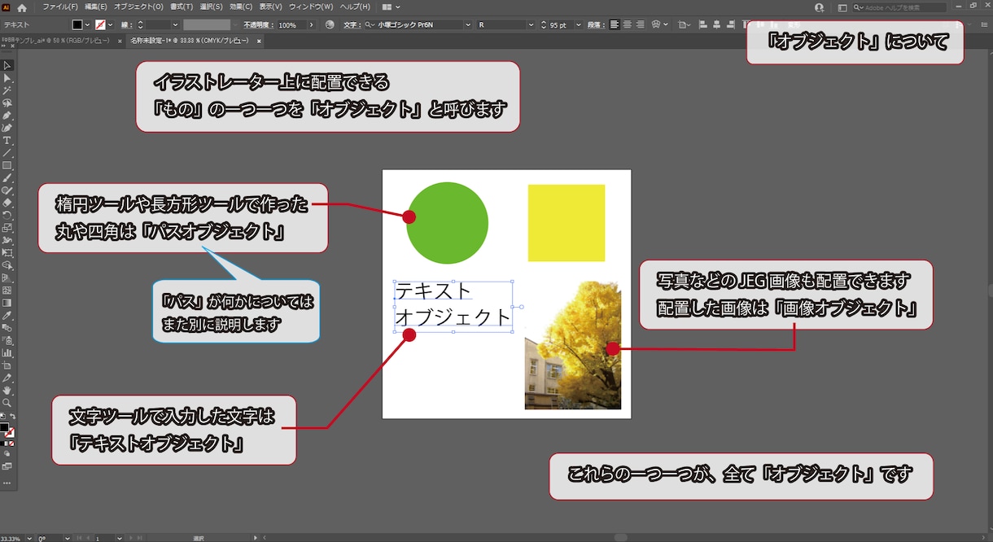
Task: Expand the opacity 100% arrow
Action: 310,24
